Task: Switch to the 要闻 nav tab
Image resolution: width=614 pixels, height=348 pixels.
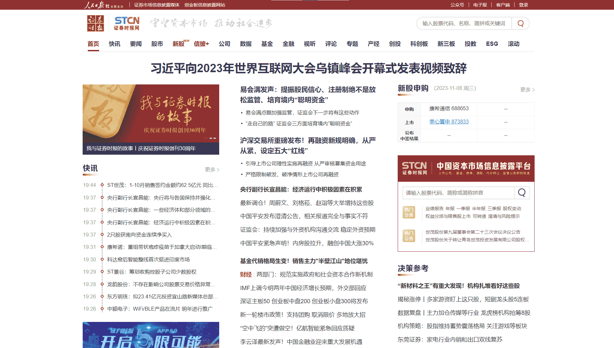Action: pyautogui.click(x=136, y=44)
